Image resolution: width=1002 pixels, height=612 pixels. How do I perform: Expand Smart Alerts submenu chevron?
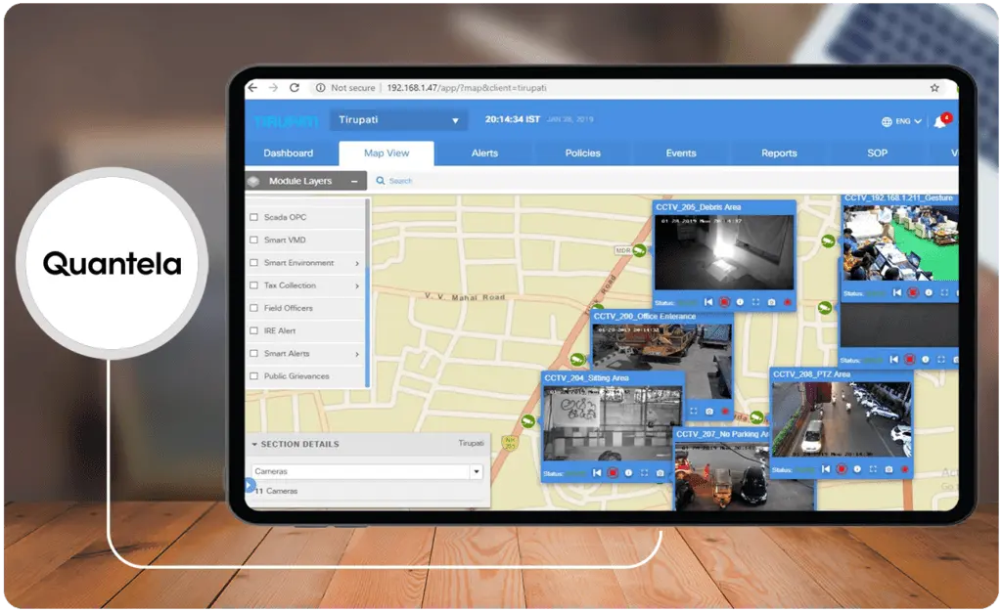[x=356, y=354]
